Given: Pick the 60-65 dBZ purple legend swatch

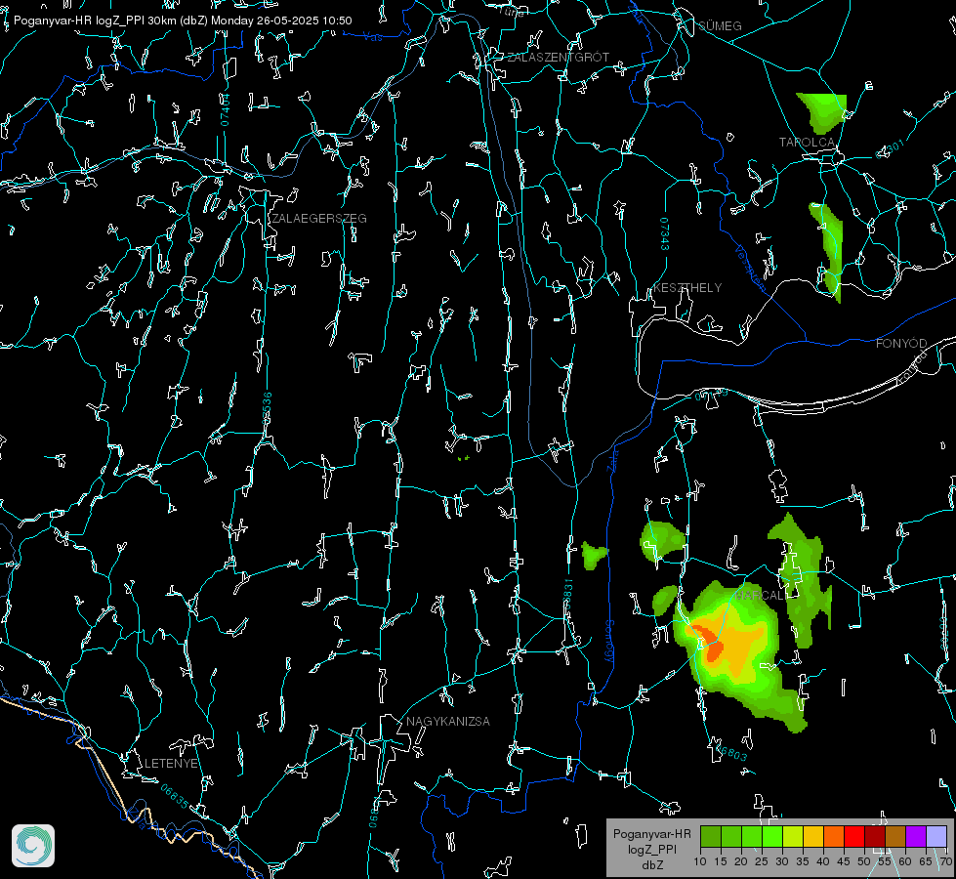Looking at the screenshot, I should [x=916, y=836].
